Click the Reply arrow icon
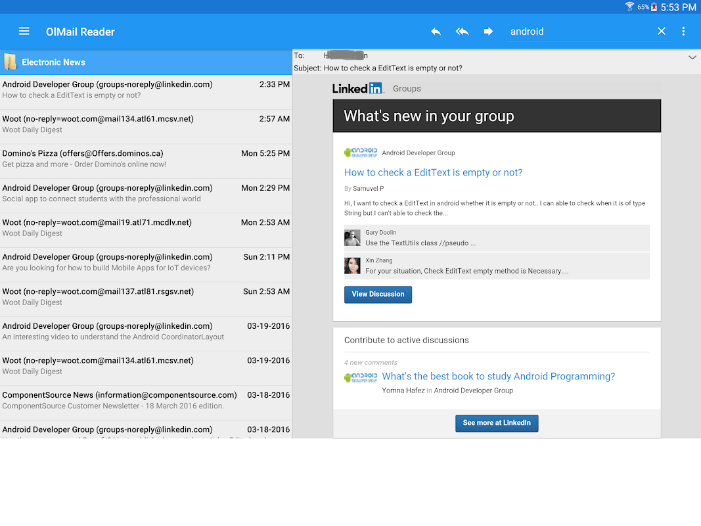This screenshot has height=526, width=701. click(436, 32)
